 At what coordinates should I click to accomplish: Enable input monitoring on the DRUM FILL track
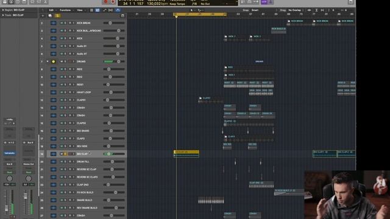tap(74, 162)
